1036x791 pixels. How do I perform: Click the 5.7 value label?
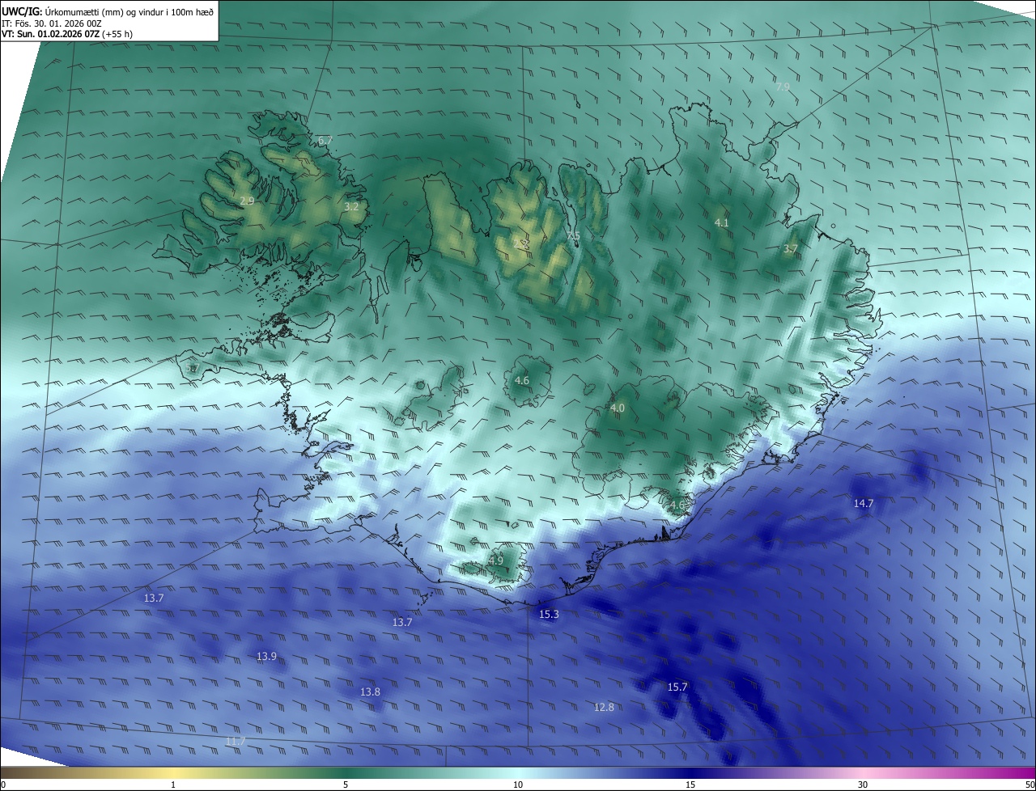[192, 368]
